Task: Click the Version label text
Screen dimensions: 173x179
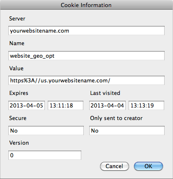Action: (19, 143)
